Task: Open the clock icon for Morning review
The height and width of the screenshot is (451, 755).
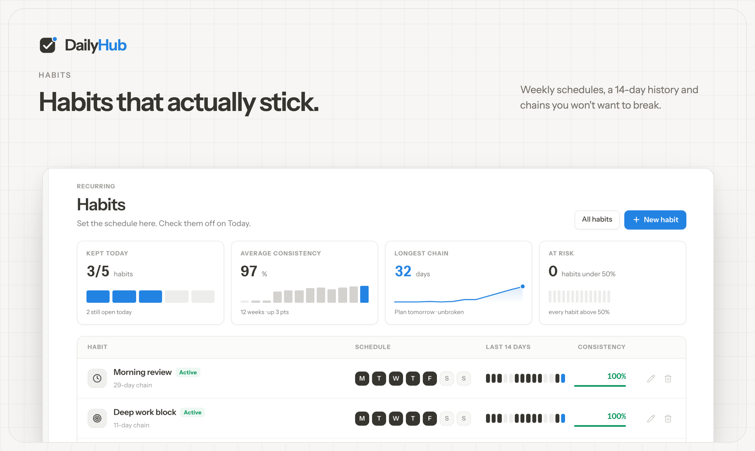Action: pos(97,378)
